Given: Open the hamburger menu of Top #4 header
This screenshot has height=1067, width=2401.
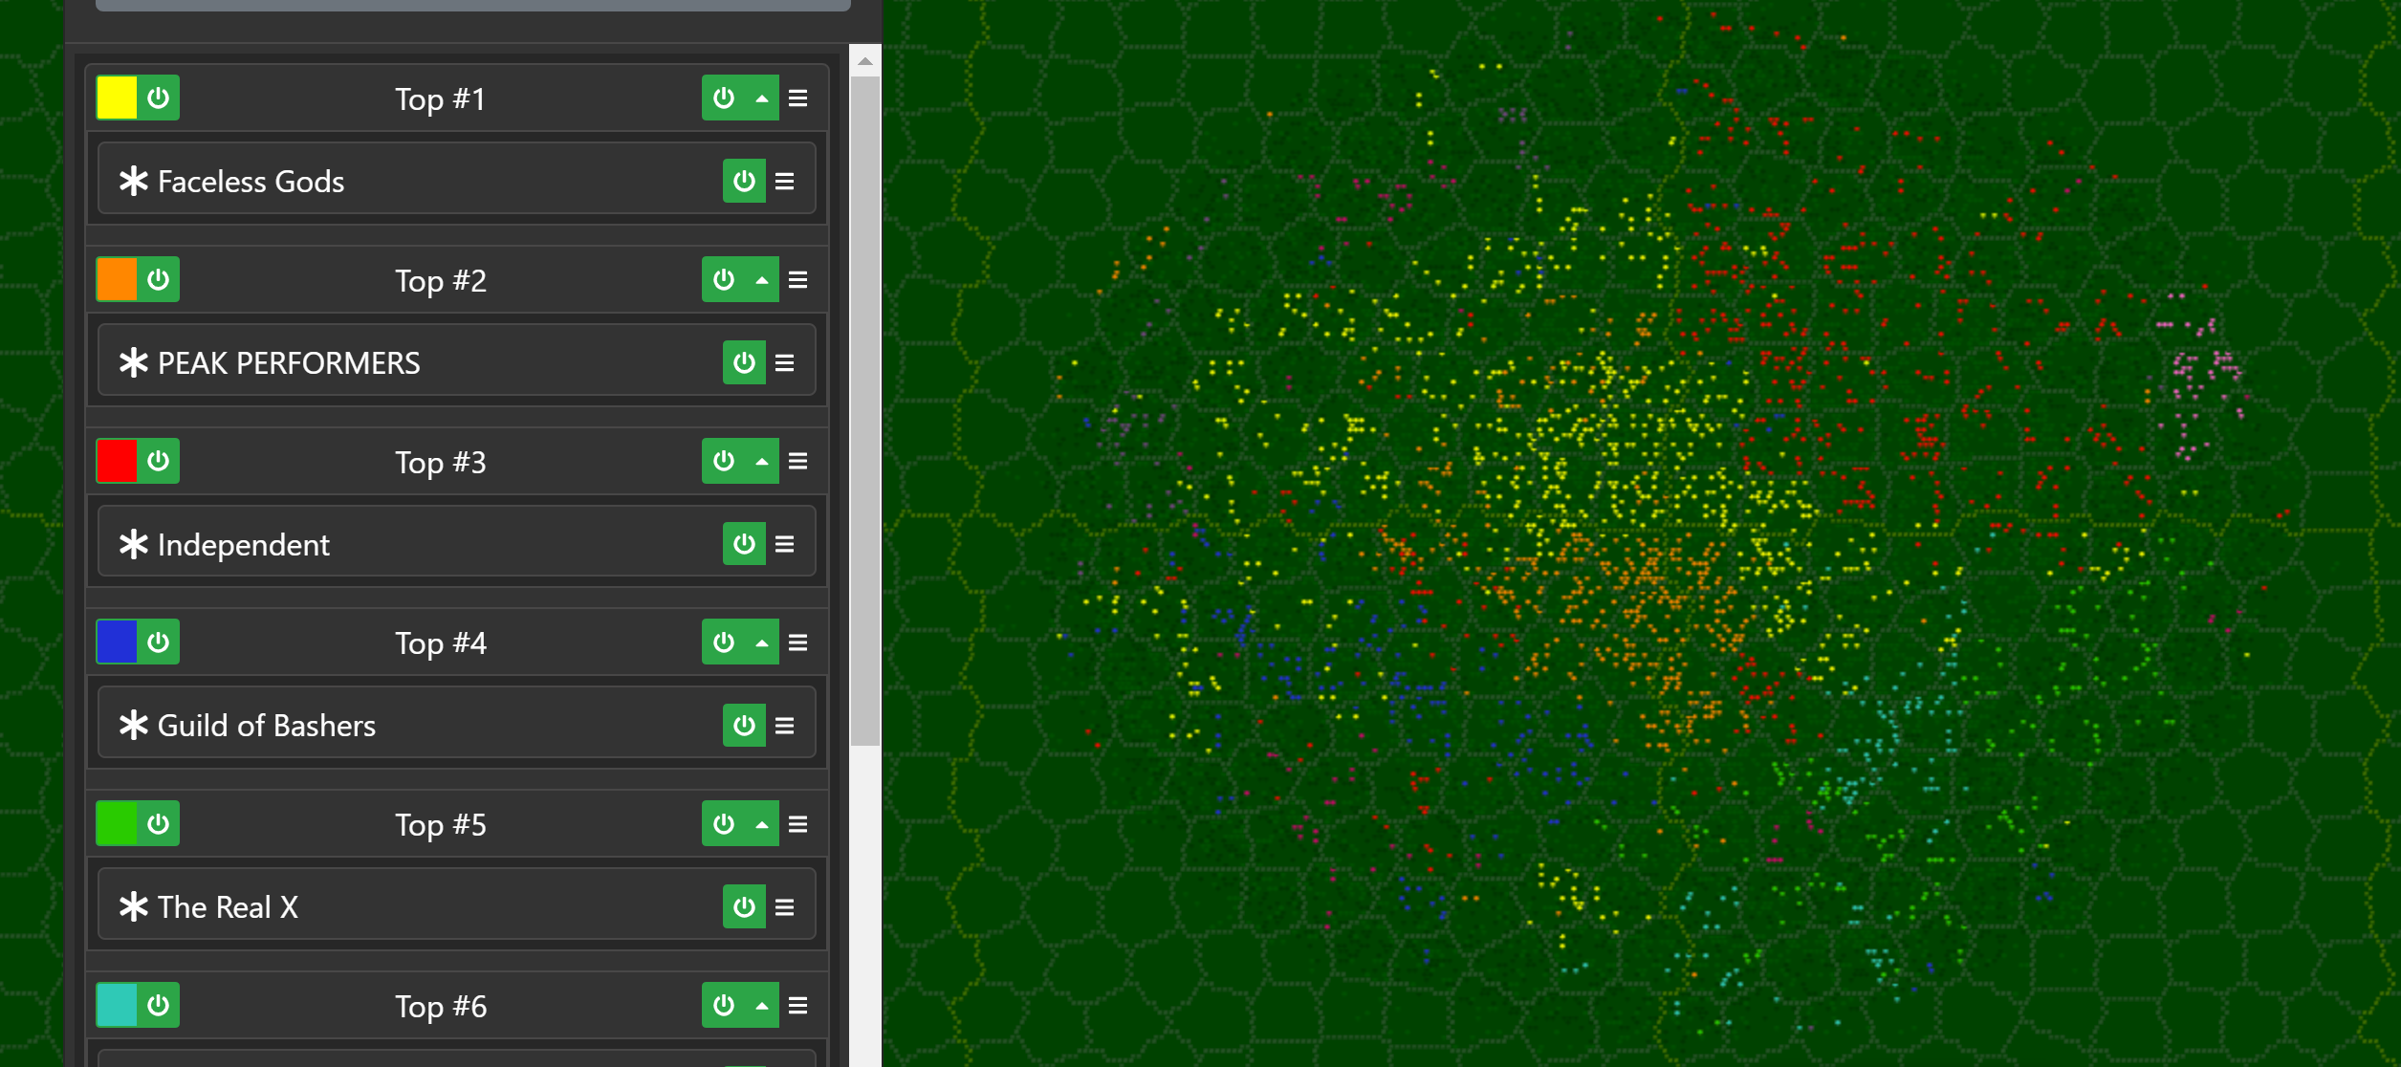Looking at the screenshot, I should click(798, 642).
